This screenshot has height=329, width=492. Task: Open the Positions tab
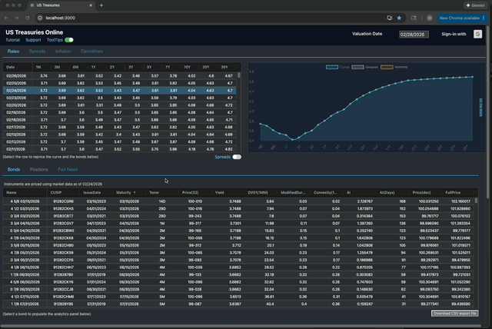39,169
